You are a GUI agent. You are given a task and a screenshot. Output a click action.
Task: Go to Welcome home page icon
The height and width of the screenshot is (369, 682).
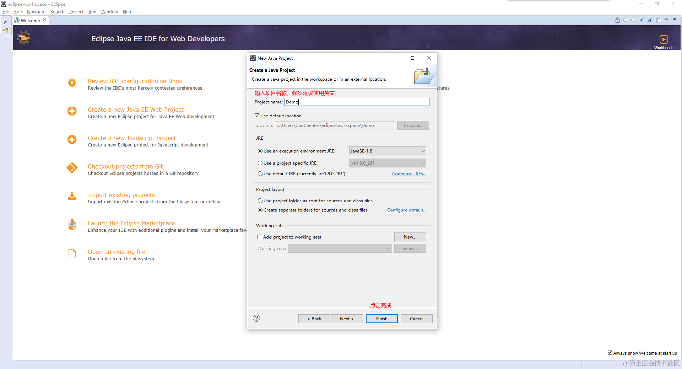[617, 20]
